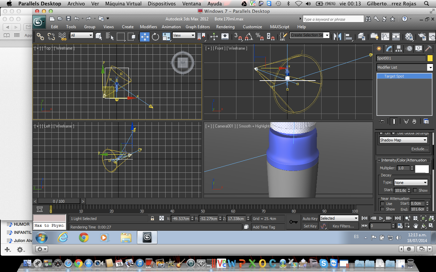
Task: Open the Decay Type None dropdown
Action: click(410, 183)
